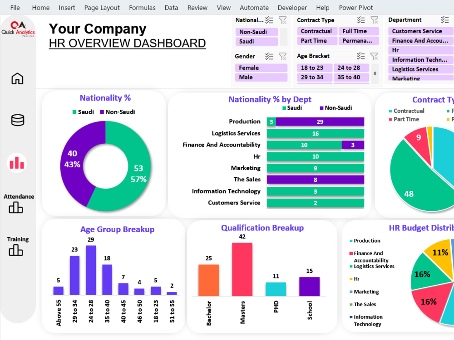Open the Attendance section icon
The image size is (454, 340).
(17, 209)
